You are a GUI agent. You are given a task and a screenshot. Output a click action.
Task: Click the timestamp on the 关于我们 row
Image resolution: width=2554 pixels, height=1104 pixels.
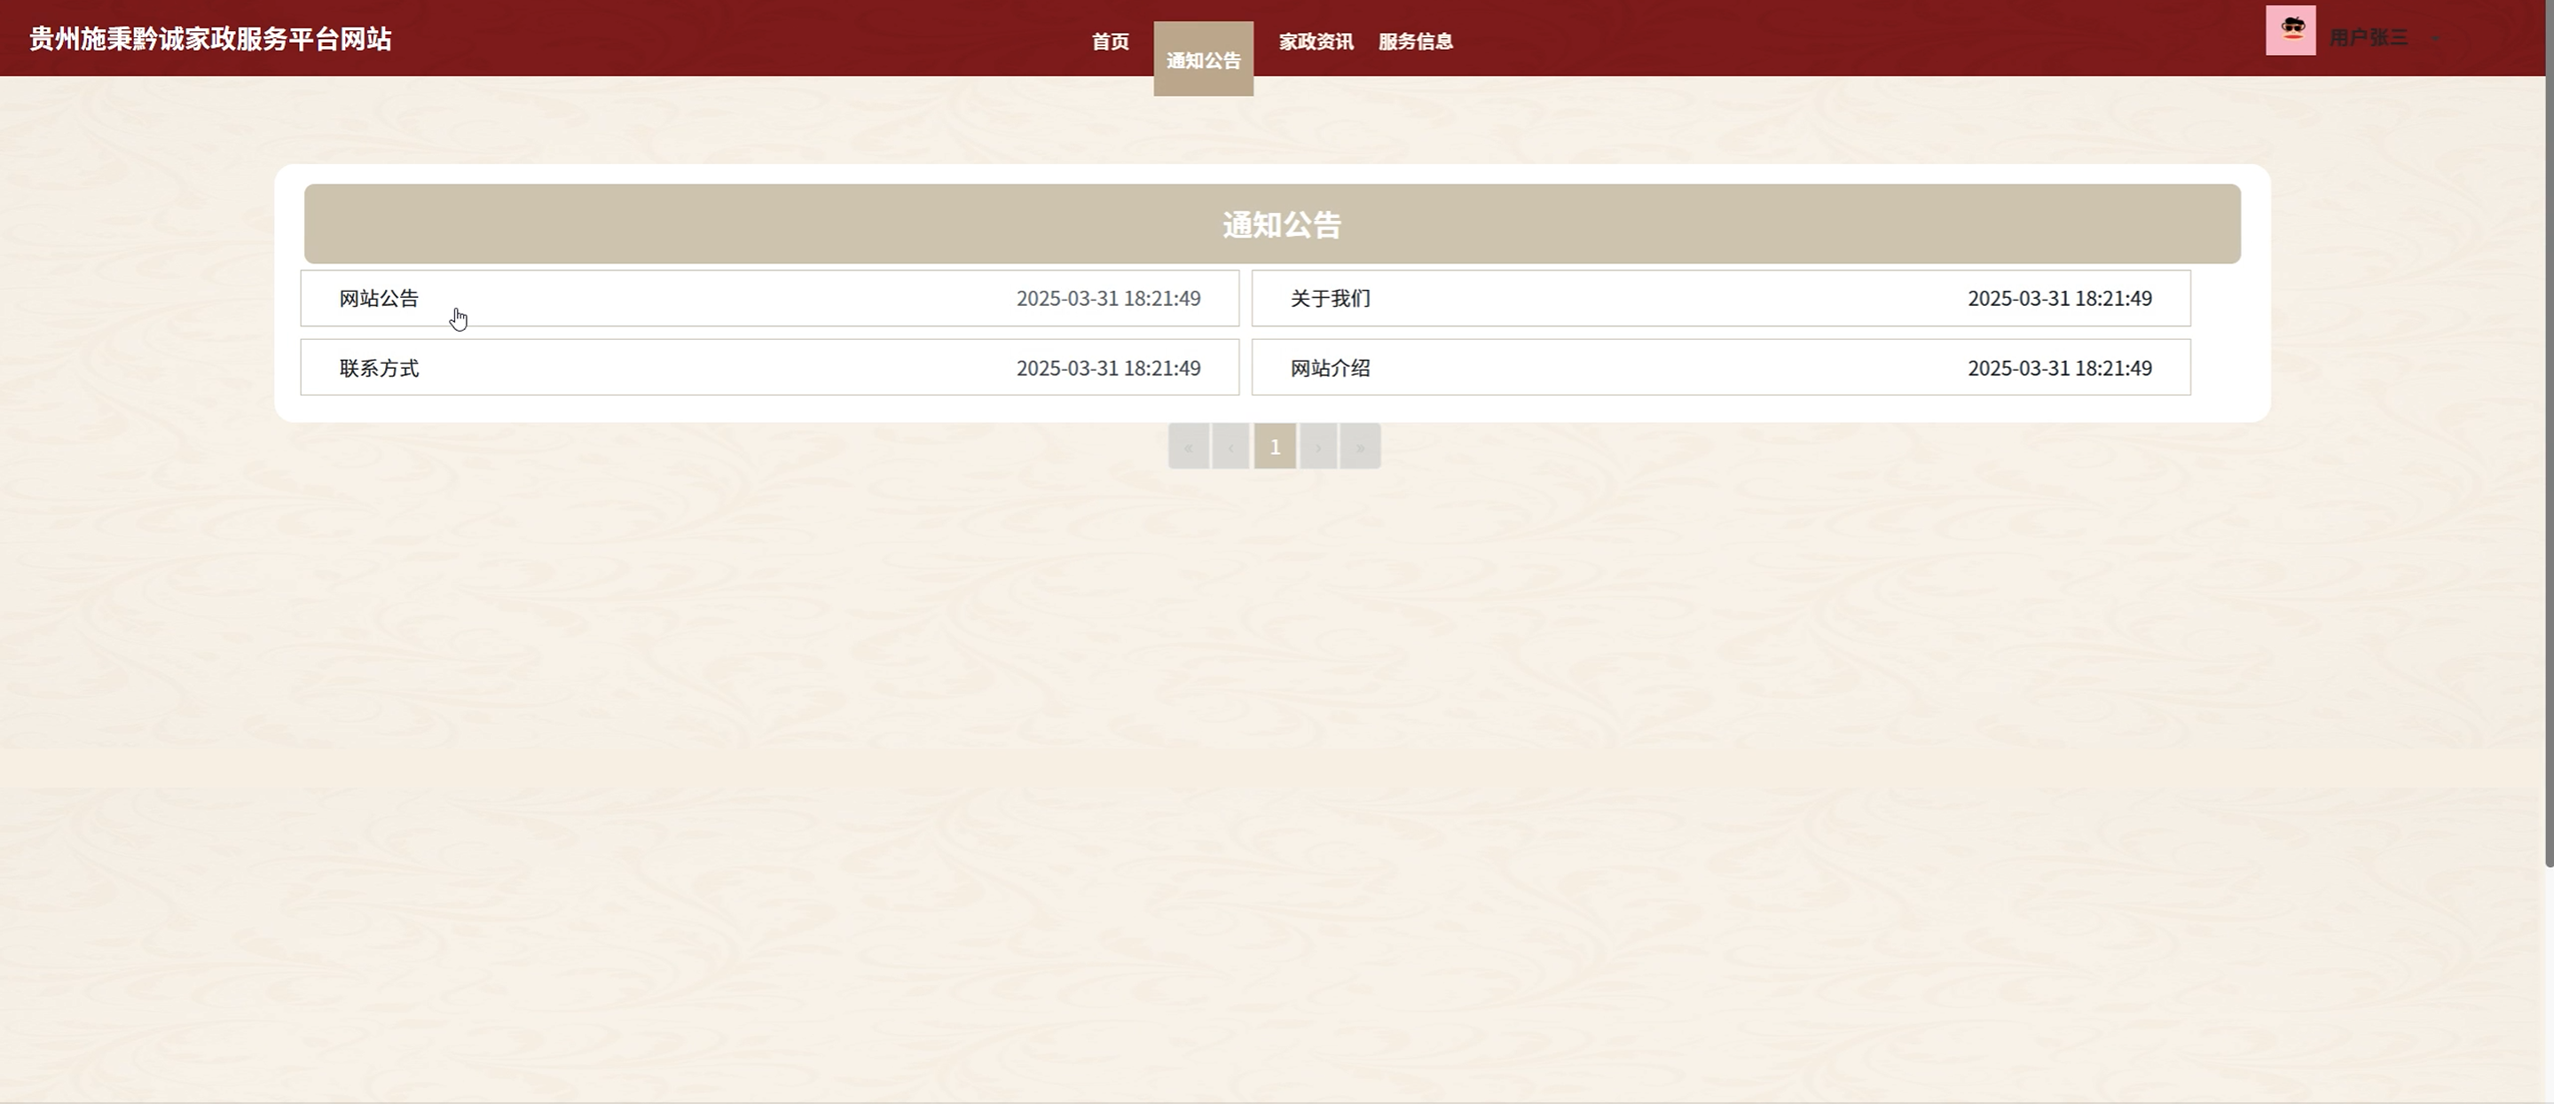pos(2059,298)
